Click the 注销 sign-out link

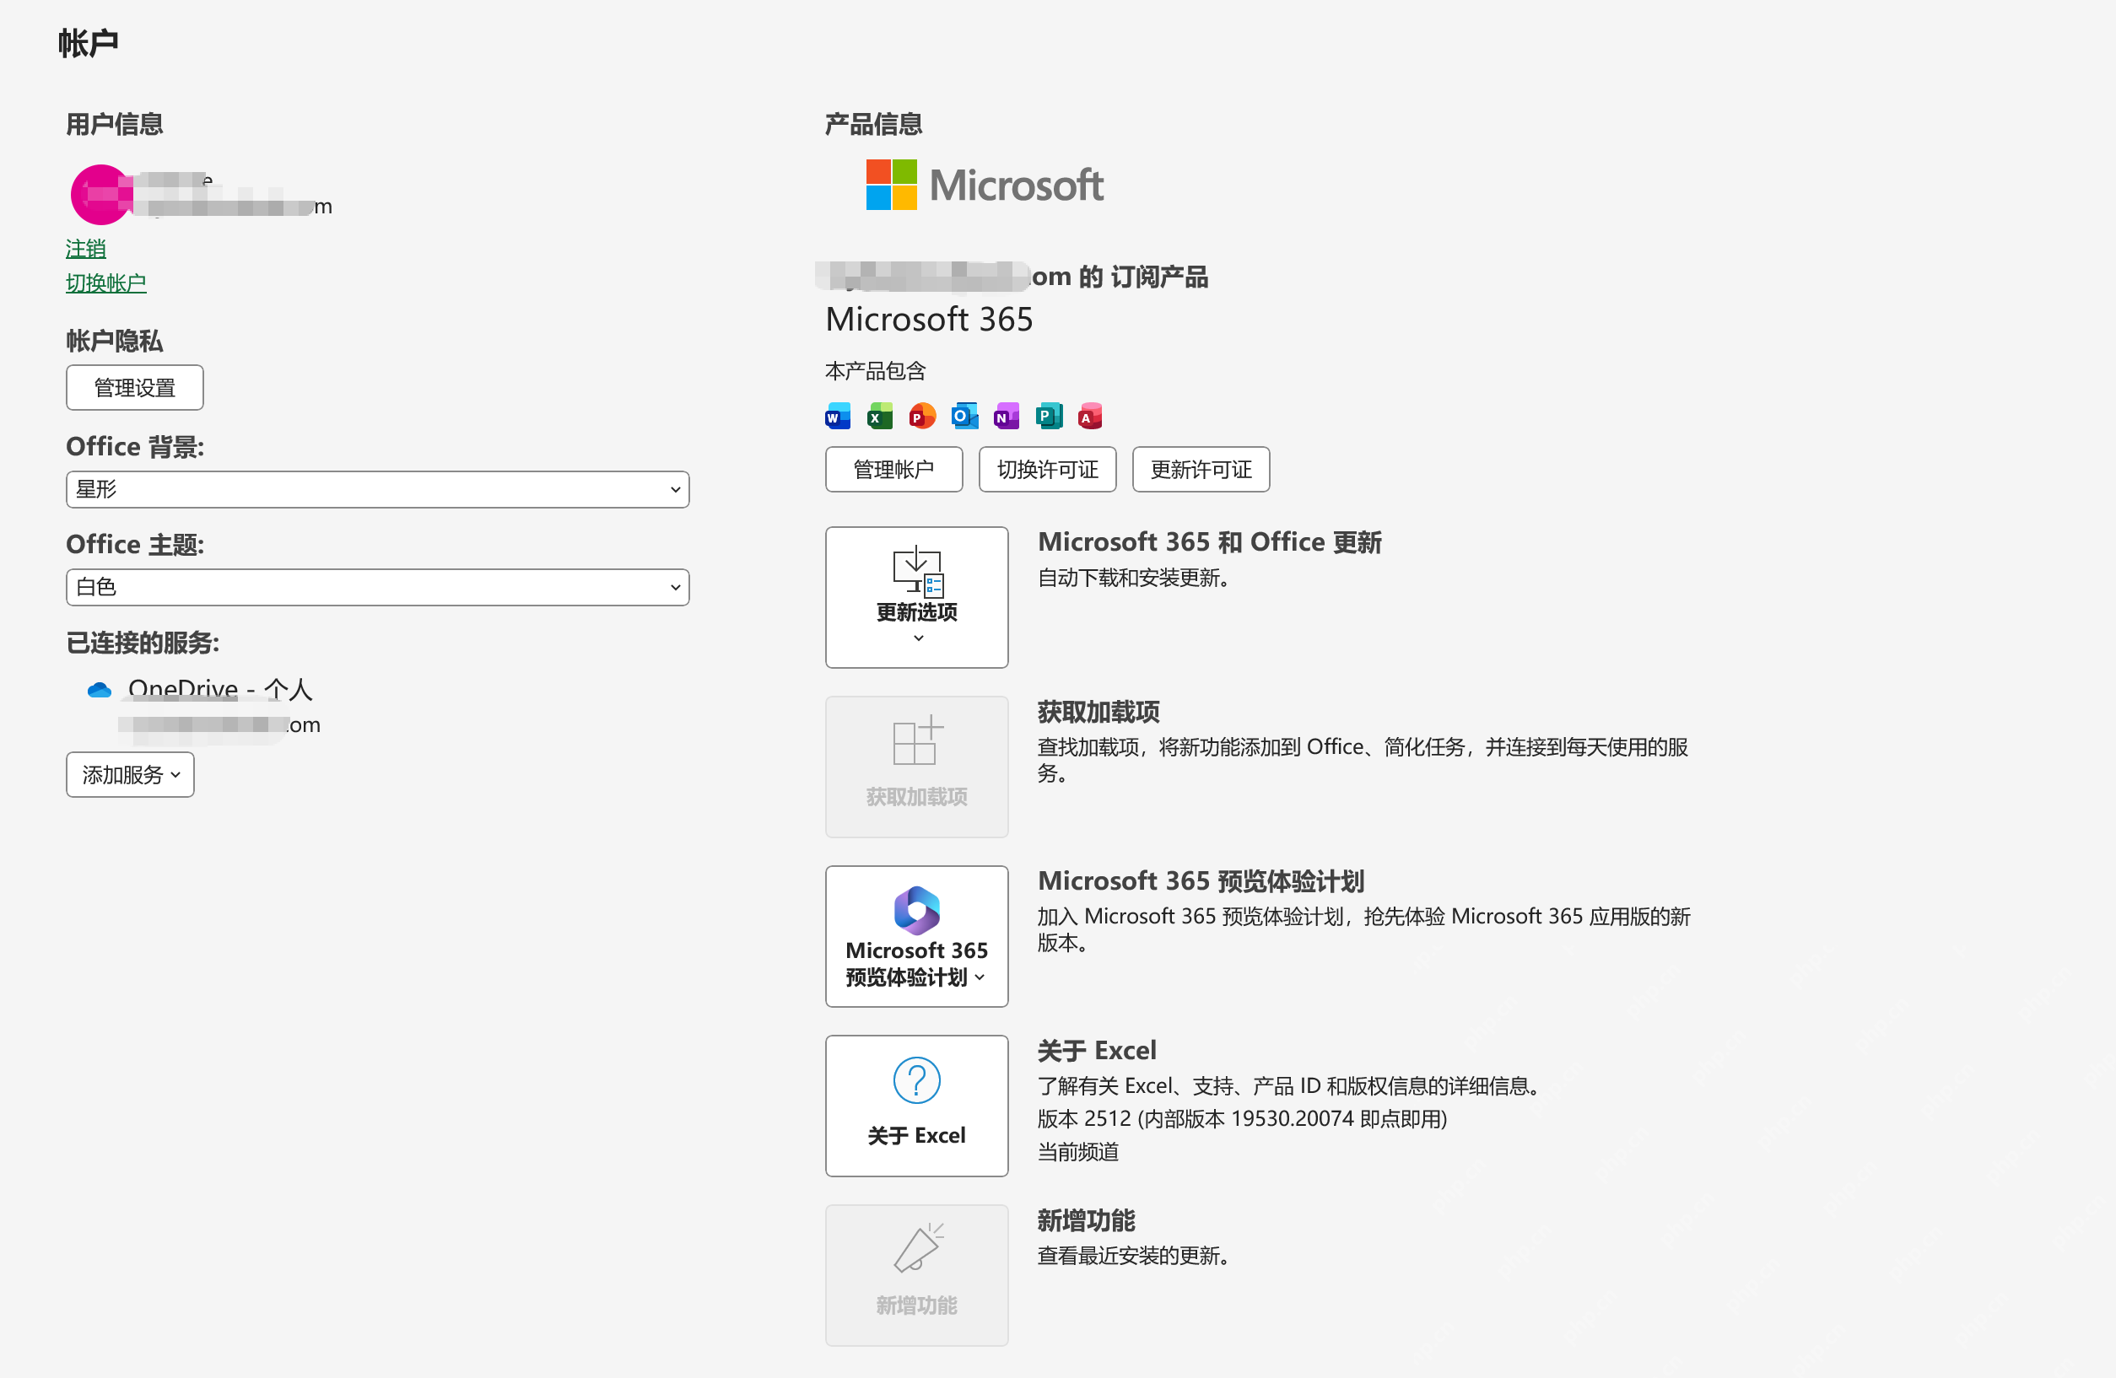[86, 249]
